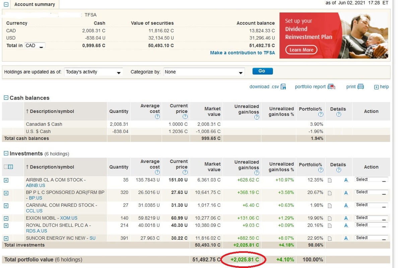Click Average cost help icon in Investments
Viewport: 400px width, 268px height.
coord(157,173)
